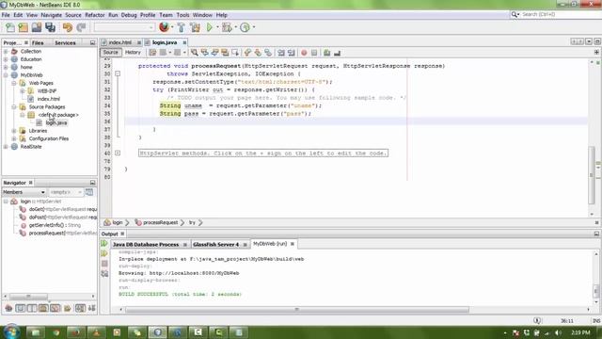This screenshot has height=339, width=602.
Task: Click the yellow Re-run with different parameters icon
Action: pyautogui.click(x=104, y=253)
